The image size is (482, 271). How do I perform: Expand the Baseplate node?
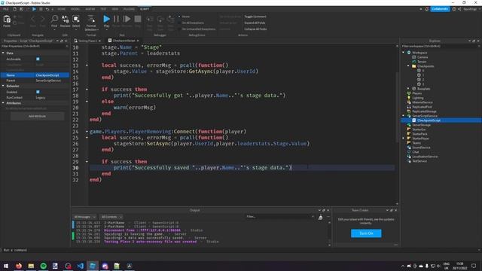coord(408,89)
